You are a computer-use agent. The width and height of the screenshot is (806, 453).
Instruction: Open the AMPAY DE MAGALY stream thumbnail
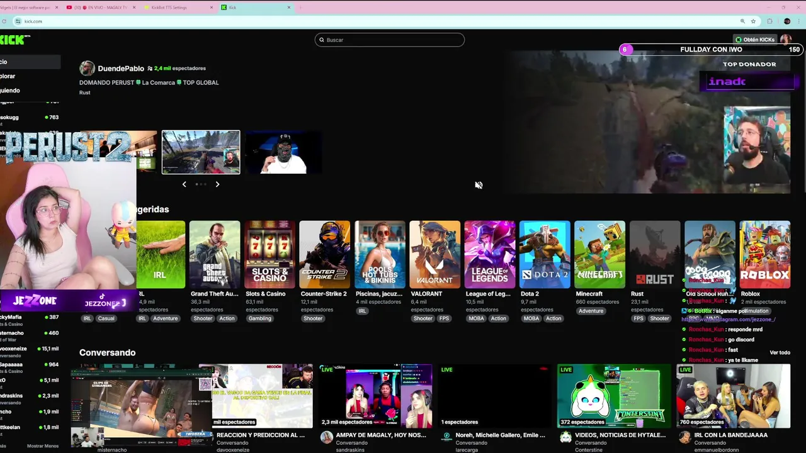375,396
